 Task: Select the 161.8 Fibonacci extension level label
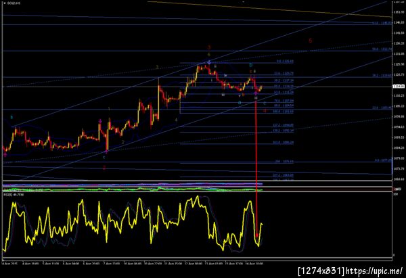click(284, 142)
